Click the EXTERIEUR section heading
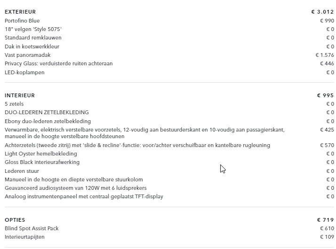336x249 pixels. (x=20, y=12)
